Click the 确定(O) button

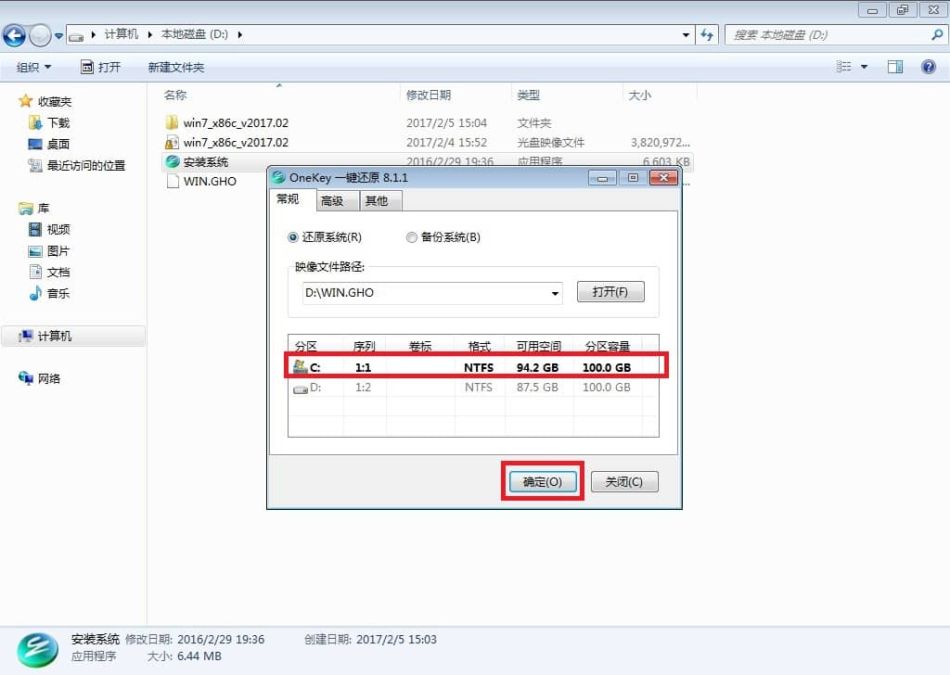click(542, 481)
